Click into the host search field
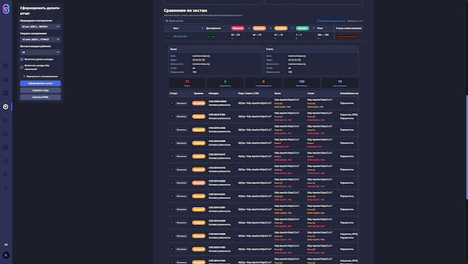Viewport: 468px width, 264px height. coord(194,21)
